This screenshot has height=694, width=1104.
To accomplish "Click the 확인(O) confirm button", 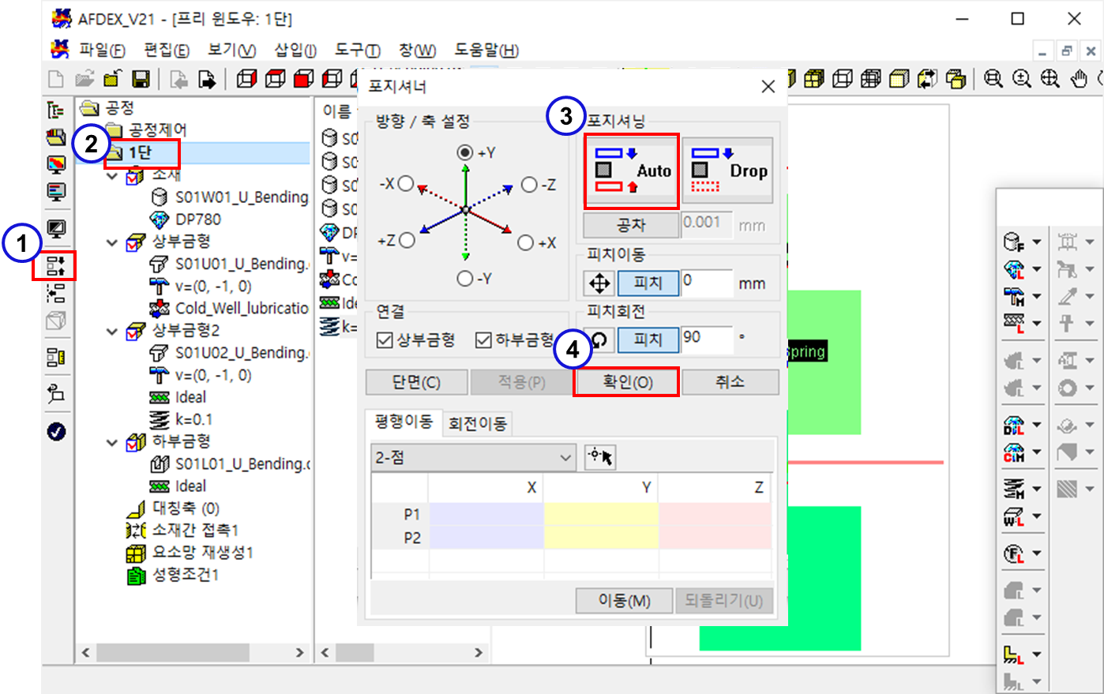I will [x=627, y=382].
